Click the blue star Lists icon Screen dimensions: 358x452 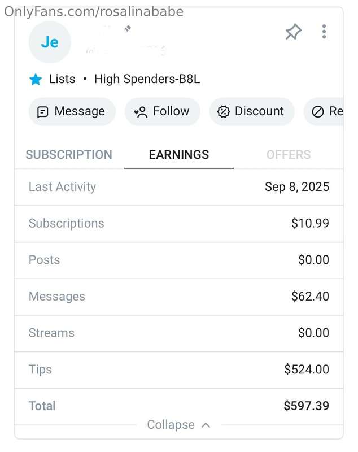point(36,79)
